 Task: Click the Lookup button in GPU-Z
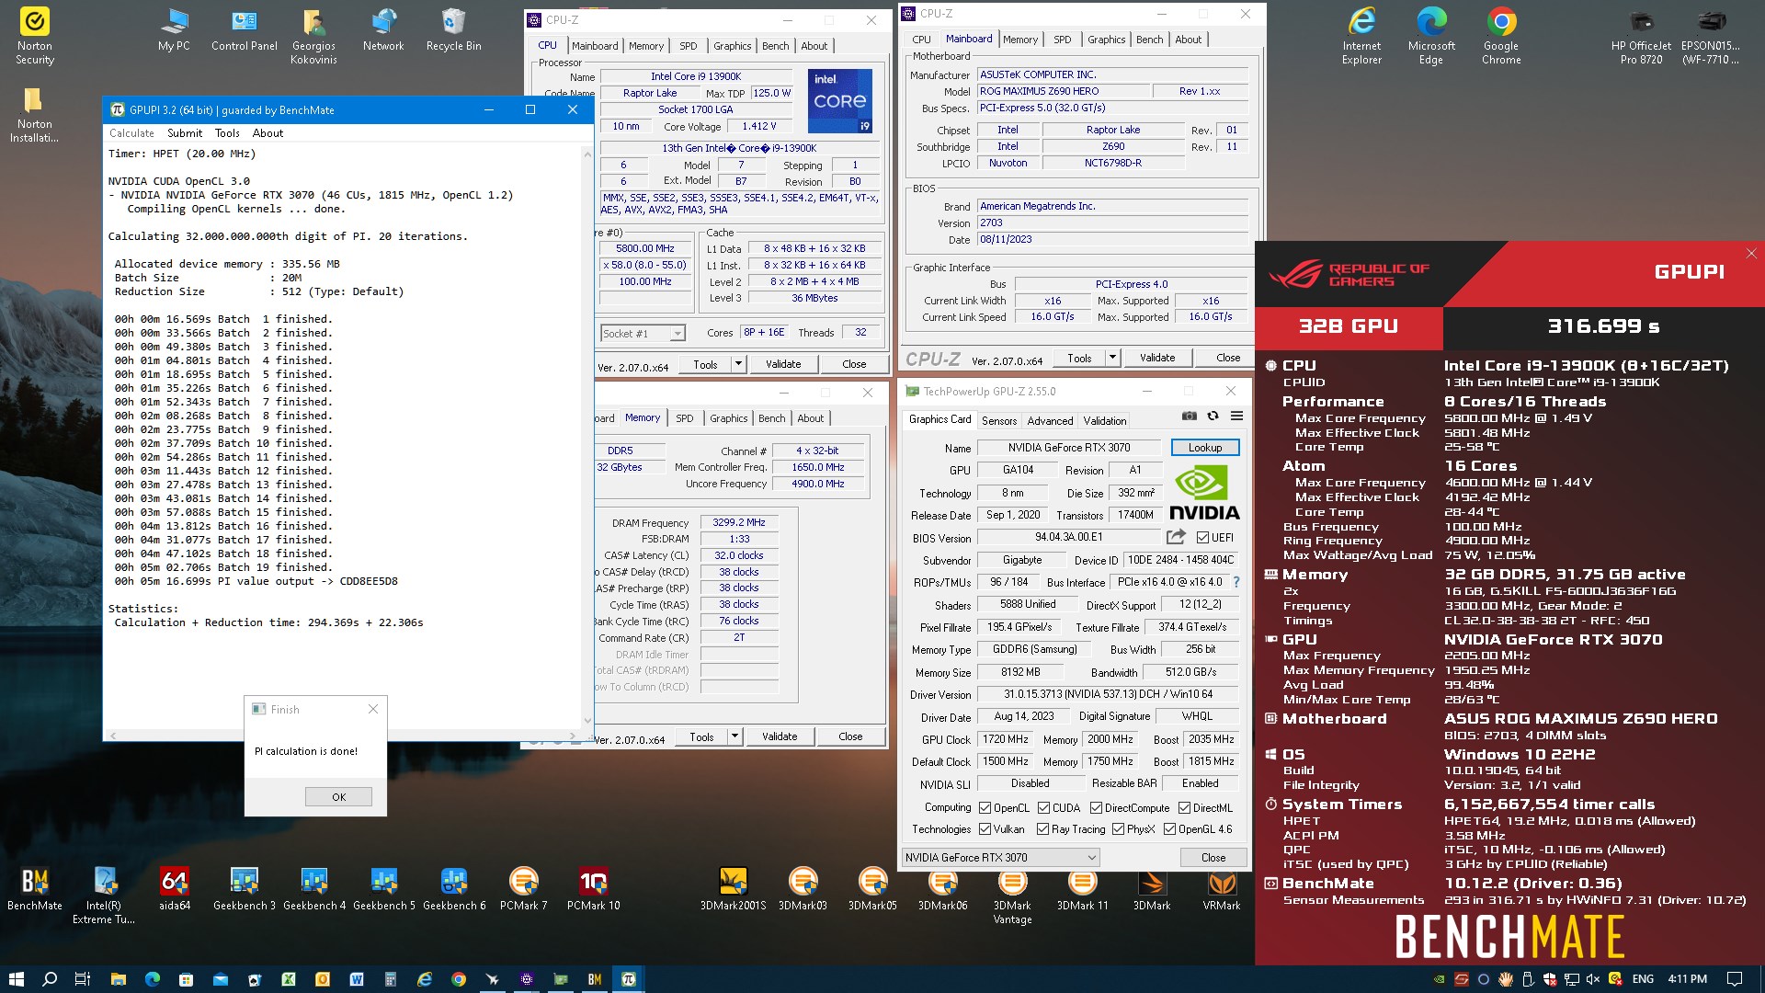[1204, 448]
